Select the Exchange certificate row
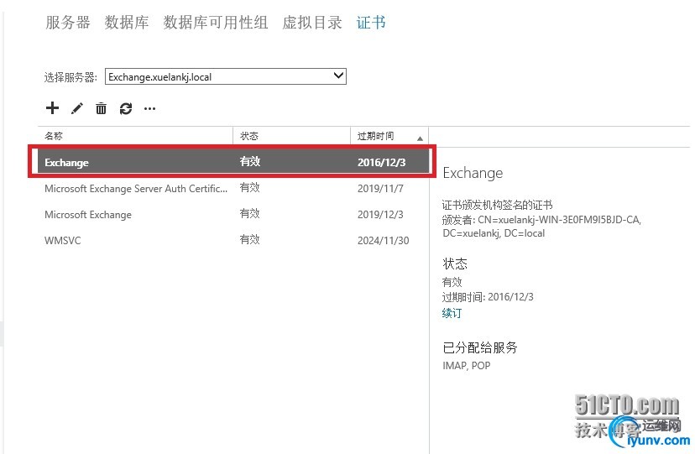 pyautogui.click(x=232, y=162)
